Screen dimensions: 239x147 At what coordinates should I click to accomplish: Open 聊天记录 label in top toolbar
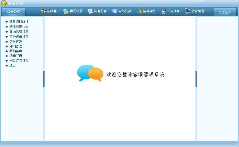(76, 11)
